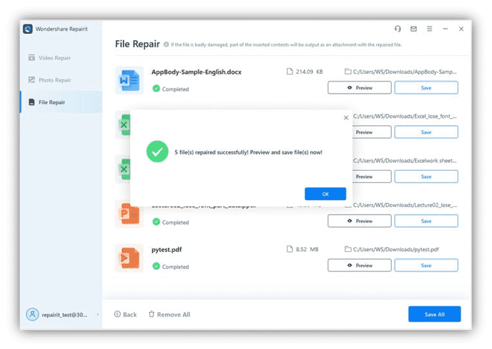492x349 pixels.
Task: Save the pytest.pdf file
Action: coord(426,265)
